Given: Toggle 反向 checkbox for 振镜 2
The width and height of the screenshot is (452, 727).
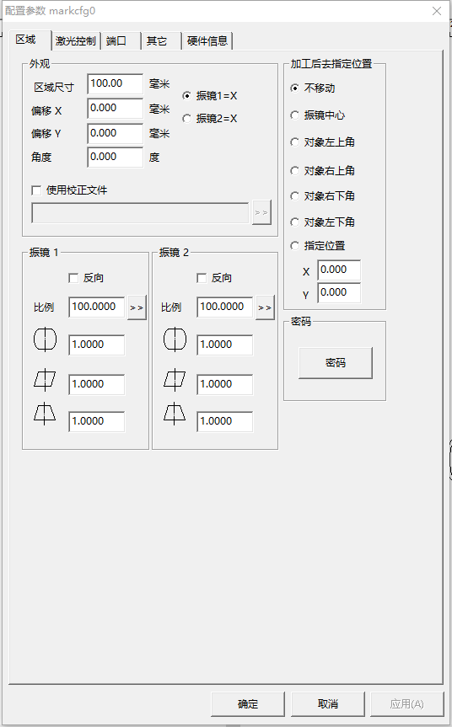Looking at the screenshot, I should point(214,278).
